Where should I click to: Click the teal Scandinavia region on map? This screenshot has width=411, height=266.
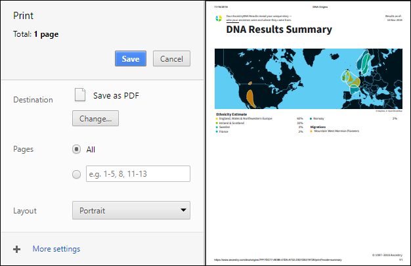click(363, 62)
